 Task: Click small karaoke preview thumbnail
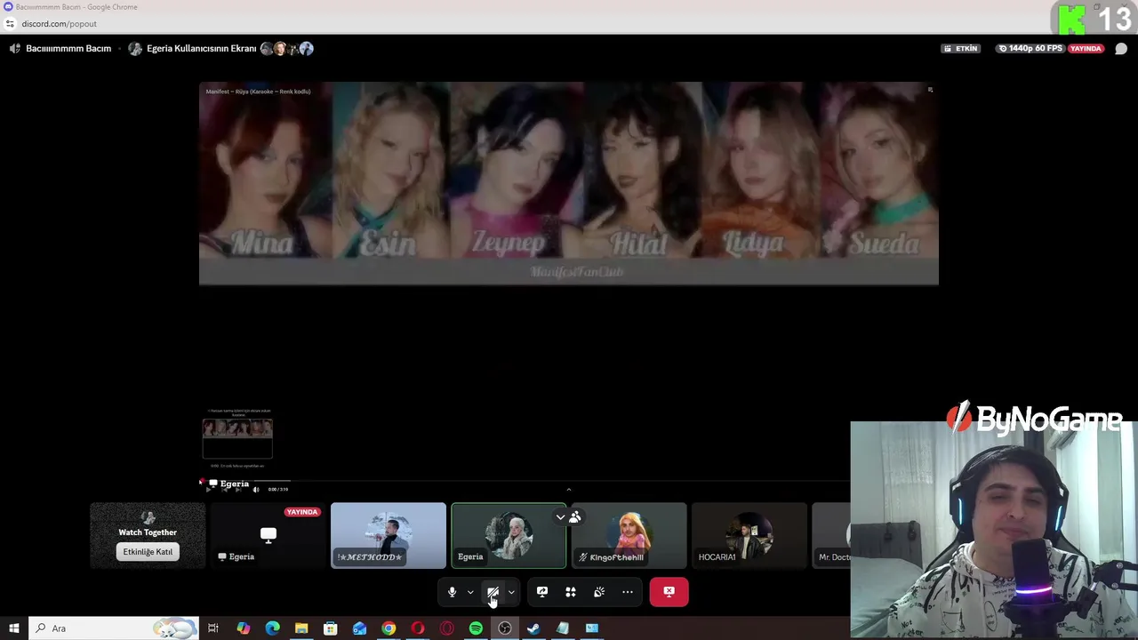click(x=237, y=437)
